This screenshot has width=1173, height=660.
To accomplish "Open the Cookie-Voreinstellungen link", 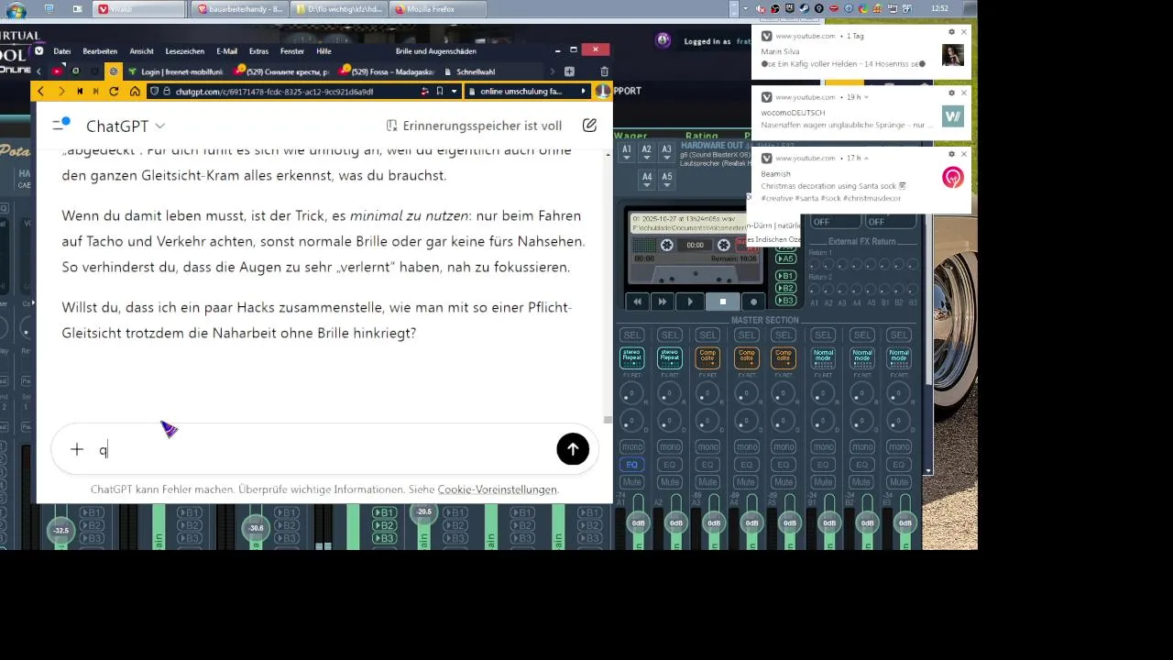I will click(x=498, y=489).
